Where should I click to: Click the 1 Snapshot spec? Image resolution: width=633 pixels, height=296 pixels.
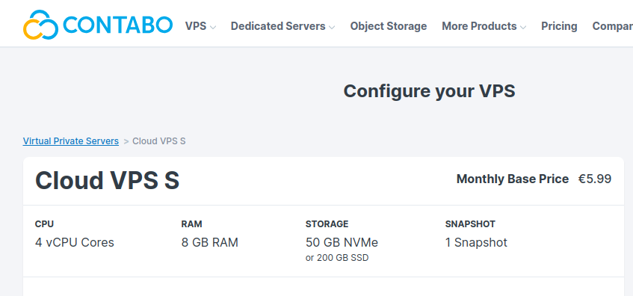pos(476,243)
